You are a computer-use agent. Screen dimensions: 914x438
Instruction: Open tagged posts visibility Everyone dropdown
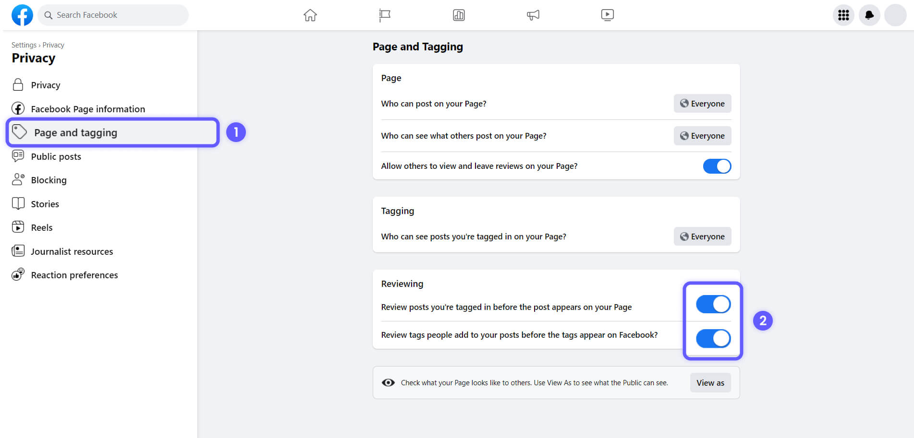click(702, 237)
